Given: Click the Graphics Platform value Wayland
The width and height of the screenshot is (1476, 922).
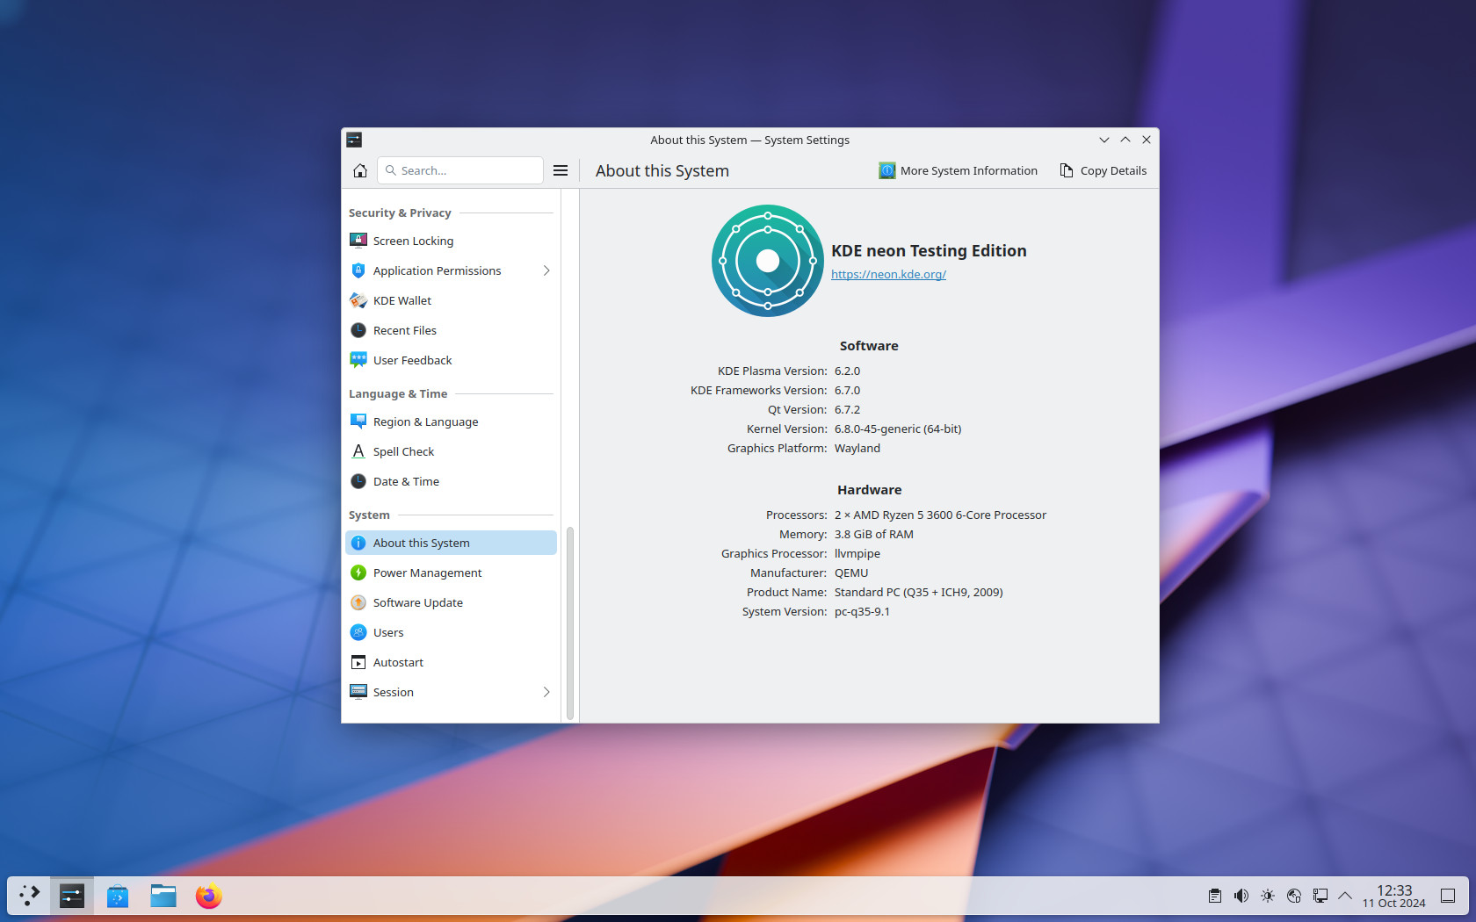Looking at the screenshot, I should click(x=857, y=448).
